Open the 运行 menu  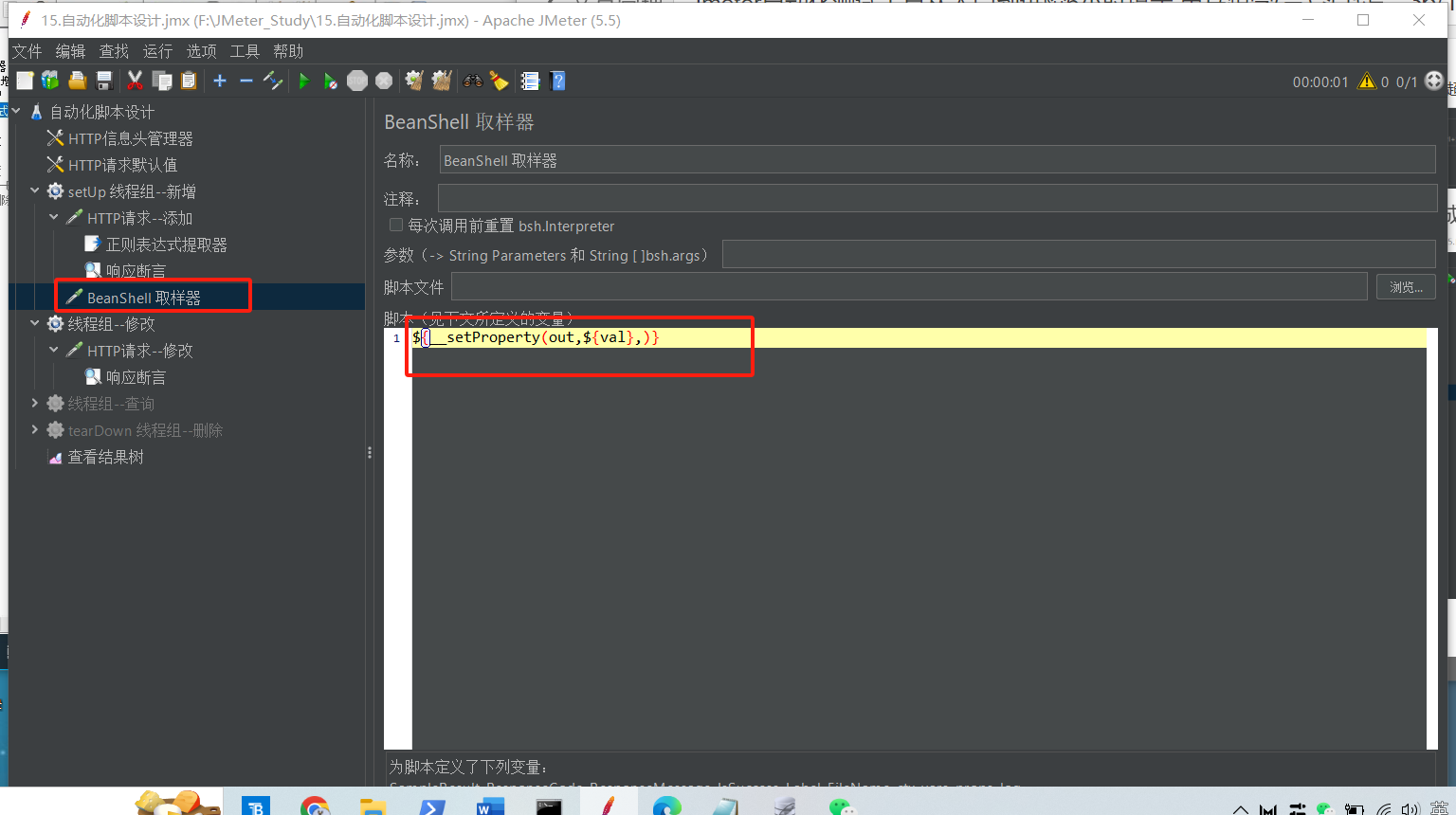tap(157, 51)
